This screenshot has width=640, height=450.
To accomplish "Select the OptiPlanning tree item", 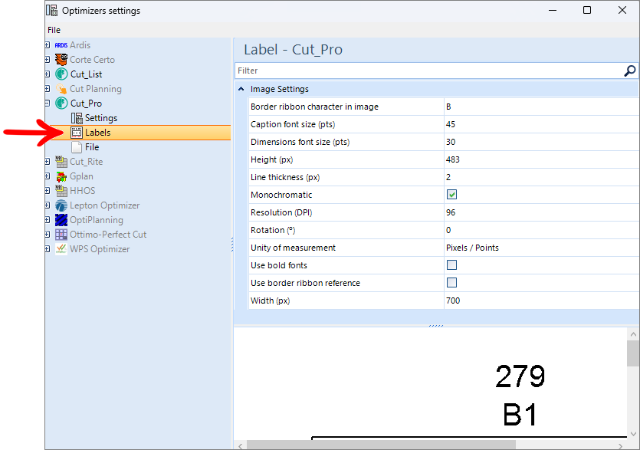I will pyautogui.click(x=97, y=220).
